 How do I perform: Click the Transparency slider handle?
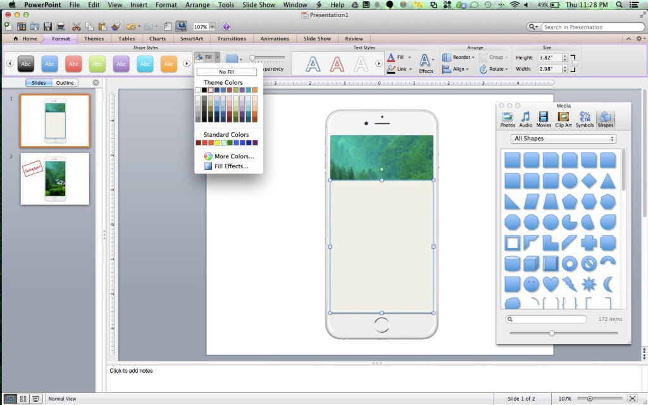[252, 58]
